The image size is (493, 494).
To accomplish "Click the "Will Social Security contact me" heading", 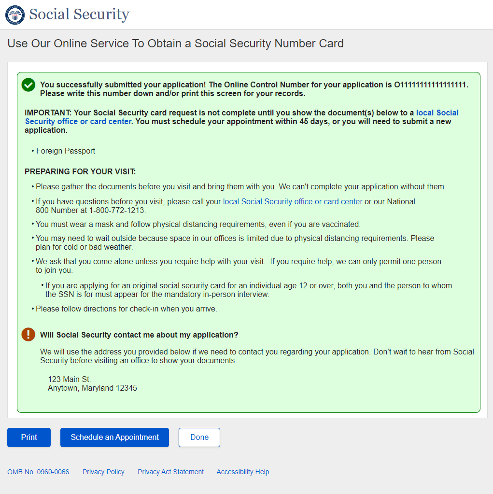I will (139, 335).
